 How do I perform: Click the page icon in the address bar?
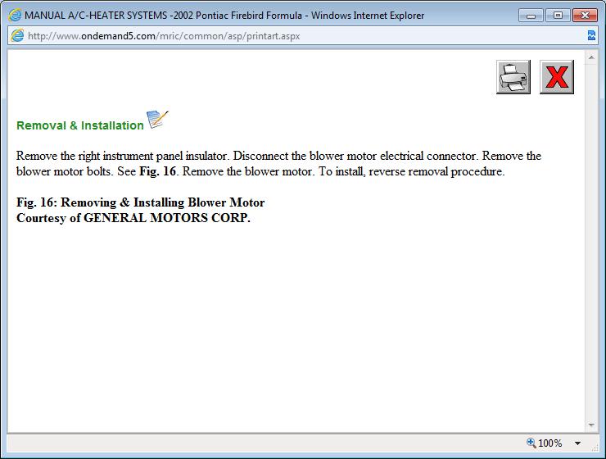click(x=17, y=35)
